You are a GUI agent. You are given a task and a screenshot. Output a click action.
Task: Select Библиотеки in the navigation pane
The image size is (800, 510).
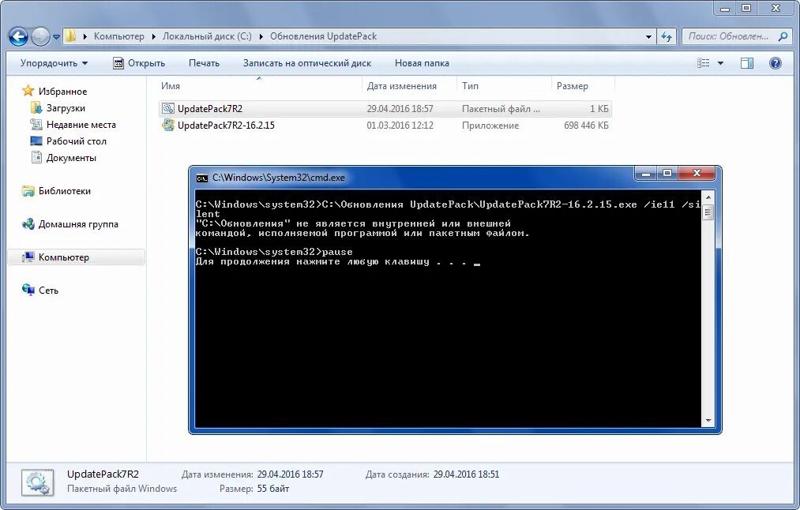tap(65, 191)
